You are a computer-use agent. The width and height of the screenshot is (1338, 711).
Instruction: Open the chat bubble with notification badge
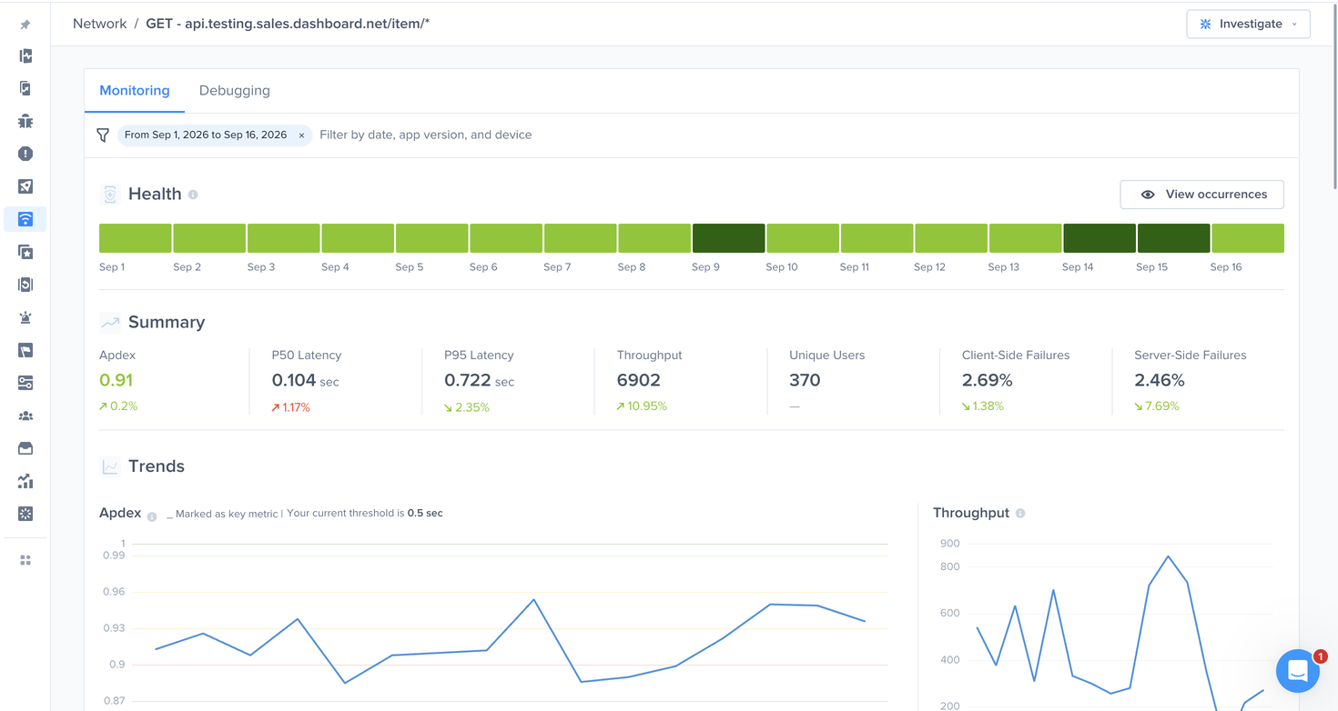[1298, 671]
